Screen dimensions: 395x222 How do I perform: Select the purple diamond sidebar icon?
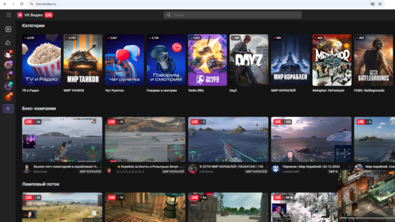tap(8, 108)
